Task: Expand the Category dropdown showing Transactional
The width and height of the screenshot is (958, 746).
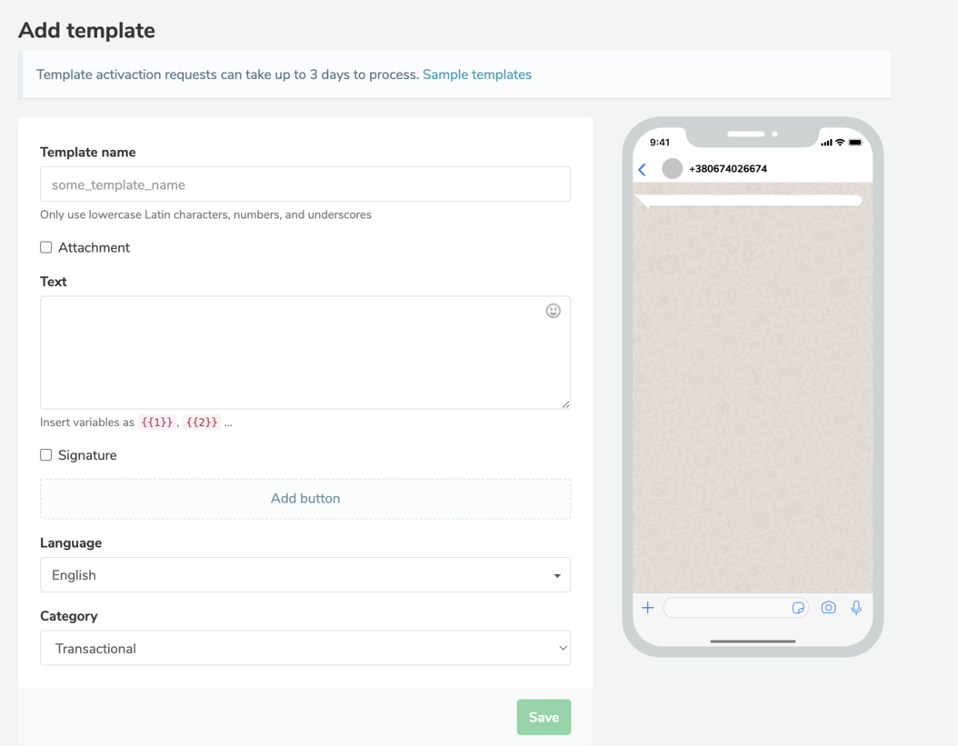Action: [x=305, y=649]
